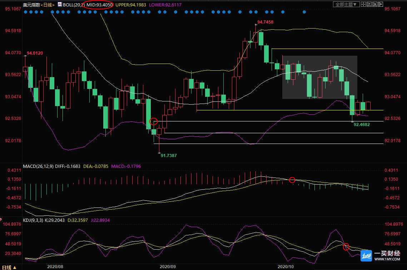407x270 pixels.
Task: Click the K:29.2043 value
Action: point(55,220)
